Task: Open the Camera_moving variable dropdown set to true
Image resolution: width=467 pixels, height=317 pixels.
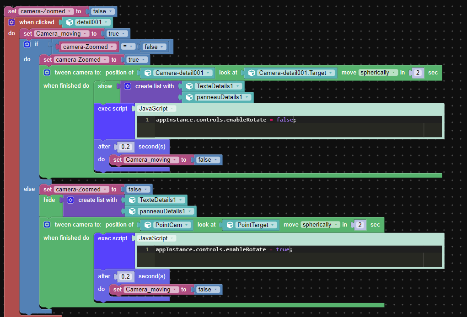Action: pyautogui.click(x=62, y=34)
